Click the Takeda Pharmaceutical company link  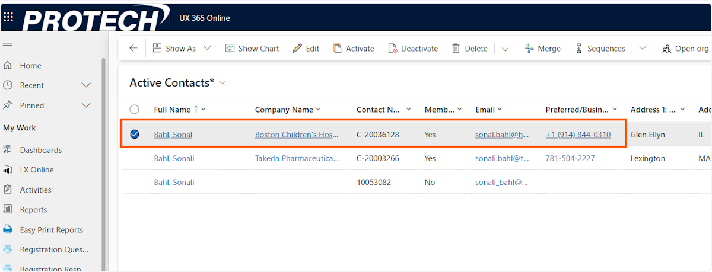click(297, 158)
